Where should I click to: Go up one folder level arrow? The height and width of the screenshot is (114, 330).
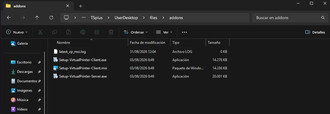pyautogui.click(x=37, y=18)
